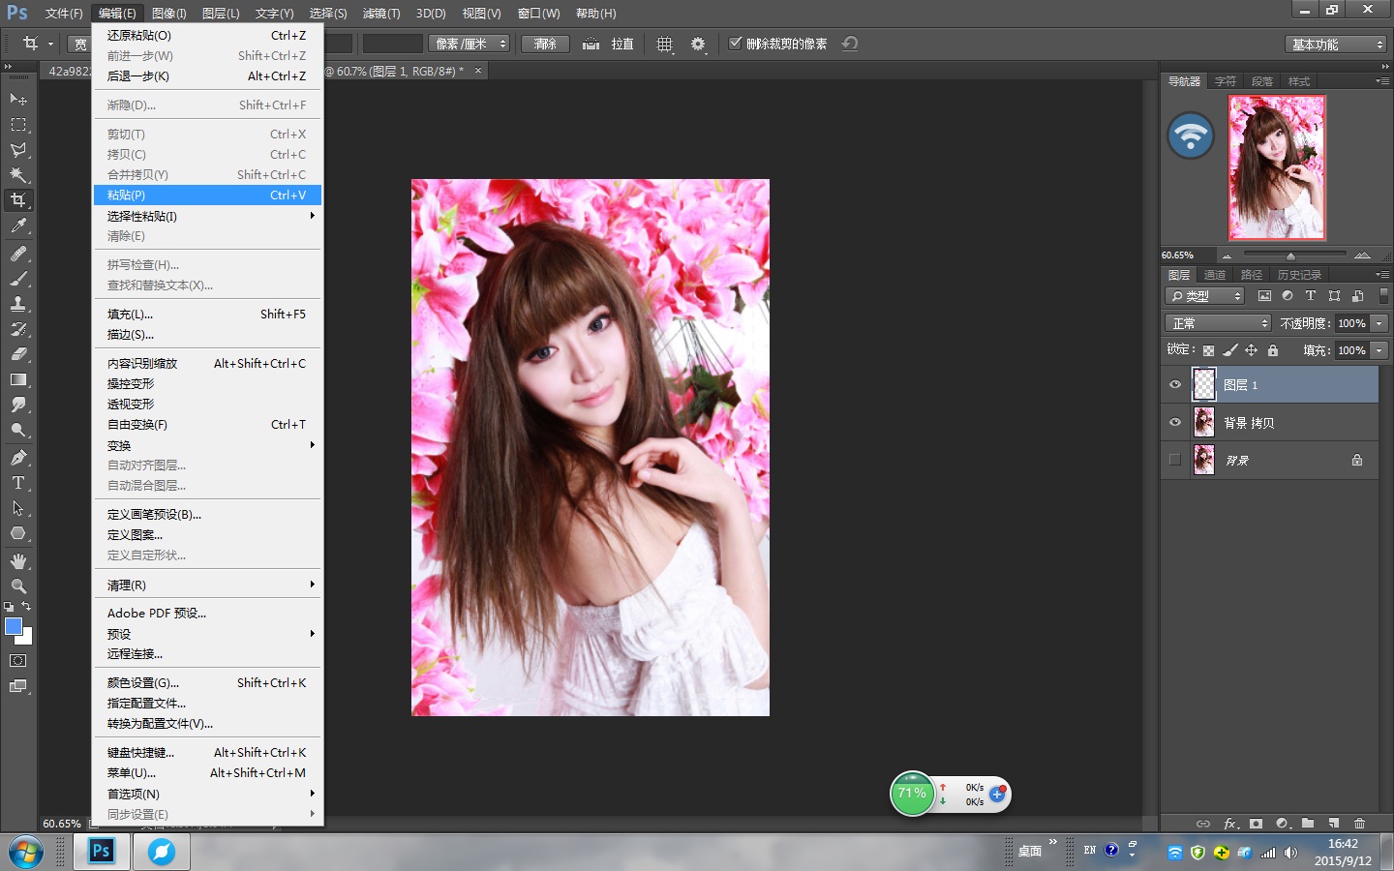This screenshot has height=871, width=1394.
Task: Select the Pen tool
Action: (18, 457)
